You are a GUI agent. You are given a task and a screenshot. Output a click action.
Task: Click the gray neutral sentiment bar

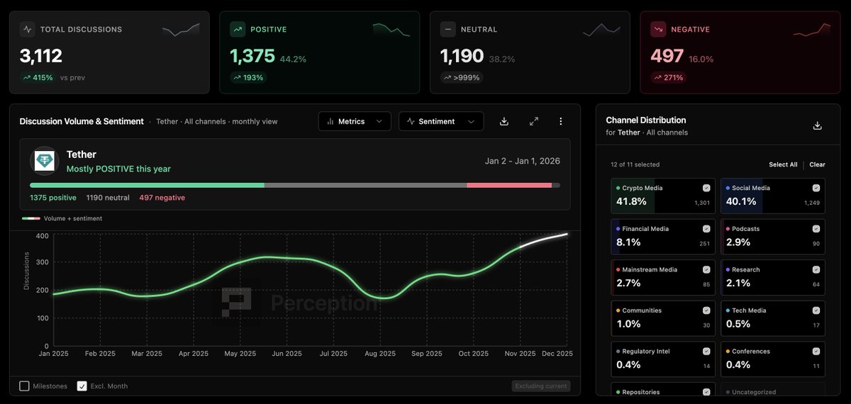coord(366,185)
